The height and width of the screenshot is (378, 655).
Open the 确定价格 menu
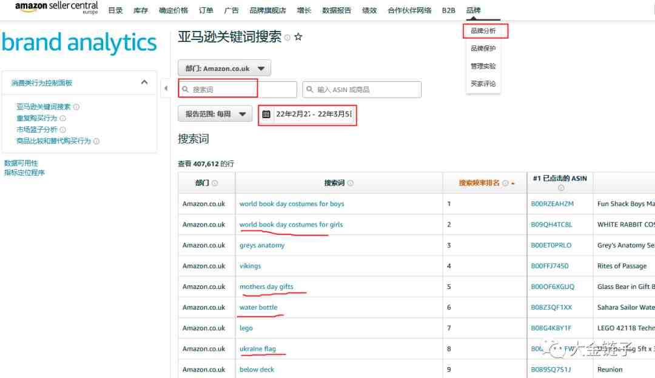[x=173, y=10]
